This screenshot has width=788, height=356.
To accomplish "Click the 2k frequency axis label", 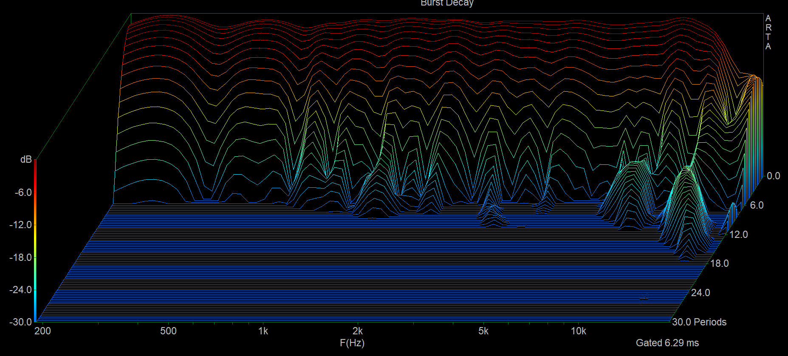I will click(358, 331).
